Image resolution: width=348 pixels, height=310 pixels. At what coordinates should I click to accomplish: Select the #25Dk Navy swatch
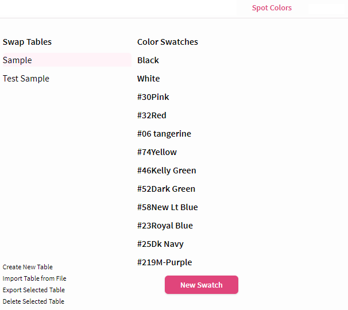click(160, 244)
